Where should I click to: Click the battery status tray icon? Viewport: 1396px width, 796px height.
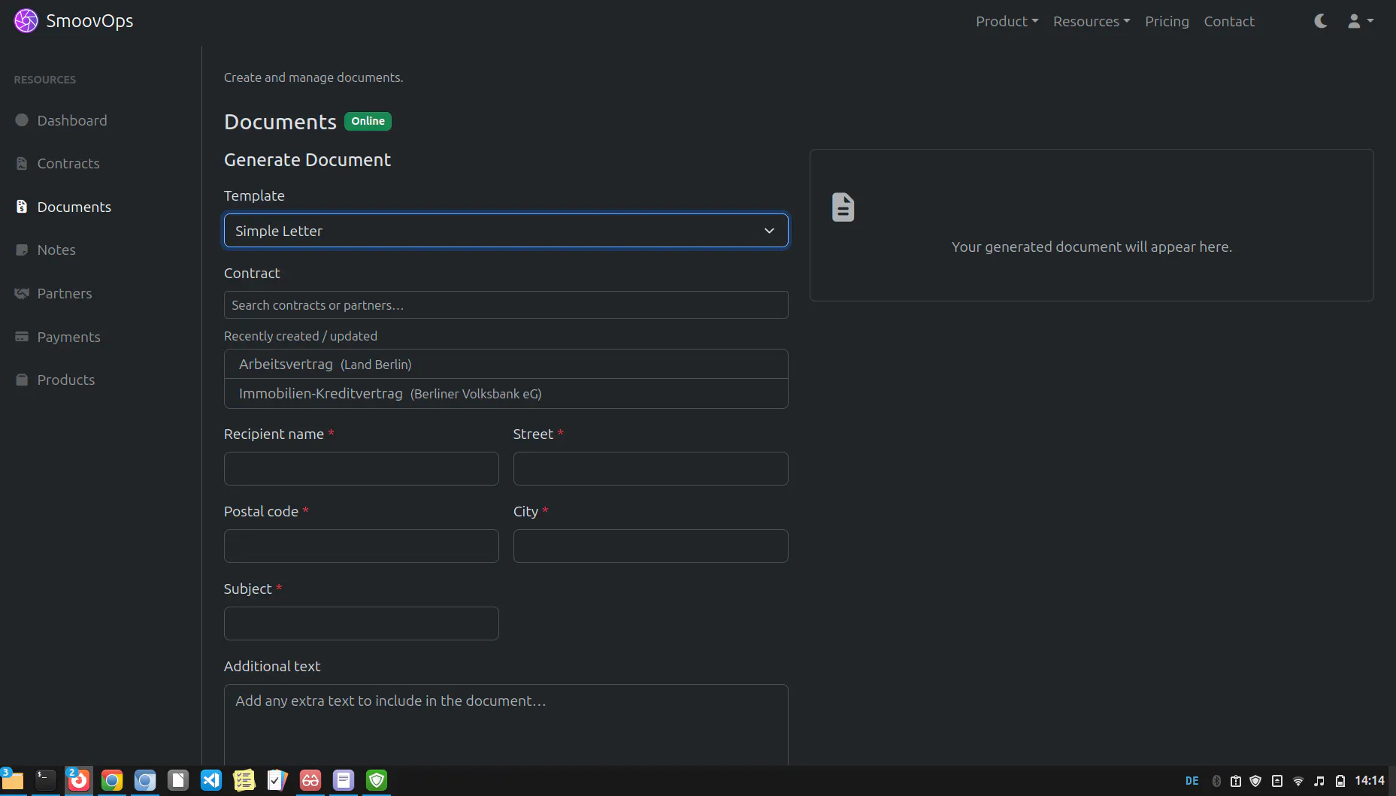1340,781
